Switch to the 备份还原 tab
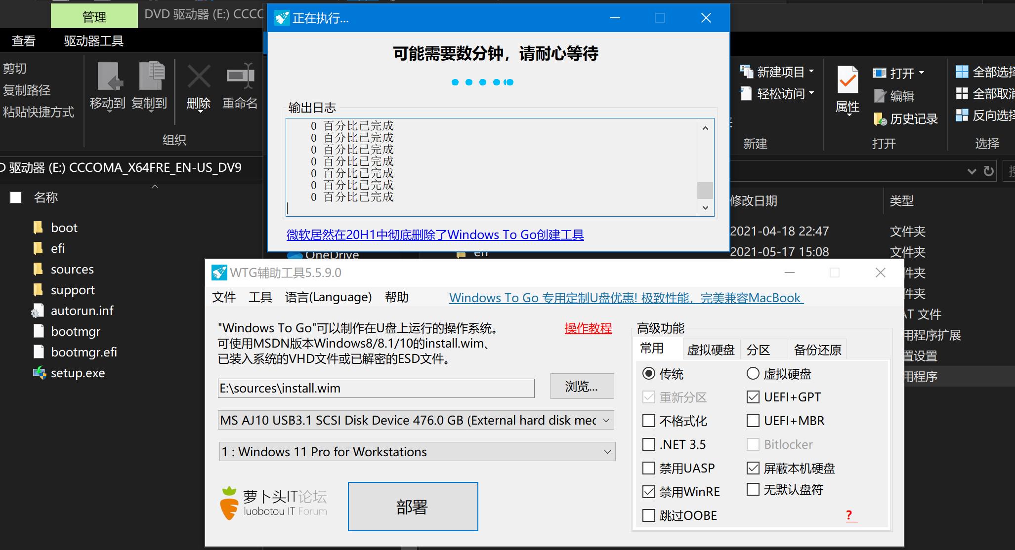This screenshot has height=550, width=1015. coord(817,349)
